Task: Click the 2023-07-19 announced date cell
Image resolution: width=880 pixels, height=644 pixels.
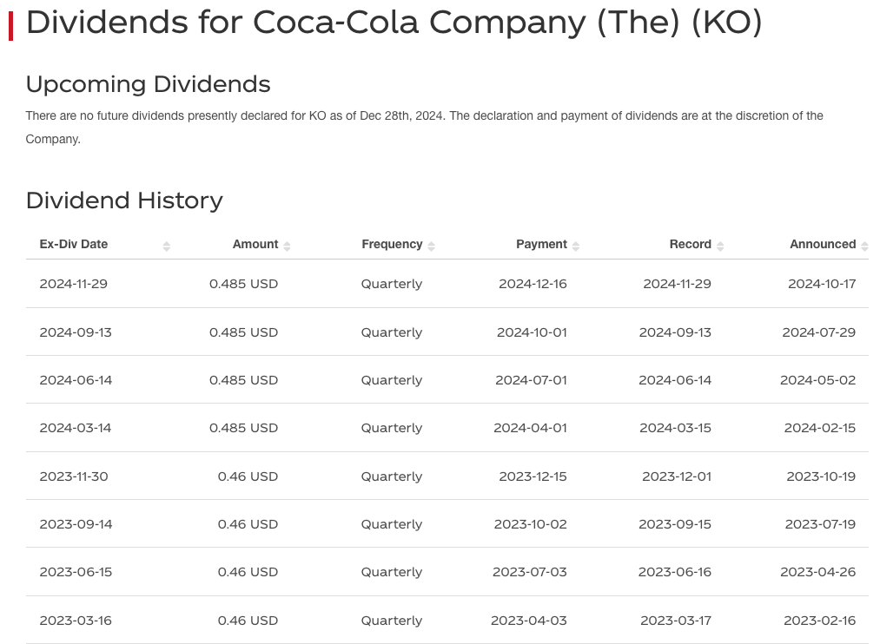Action: tap(821, 524)
